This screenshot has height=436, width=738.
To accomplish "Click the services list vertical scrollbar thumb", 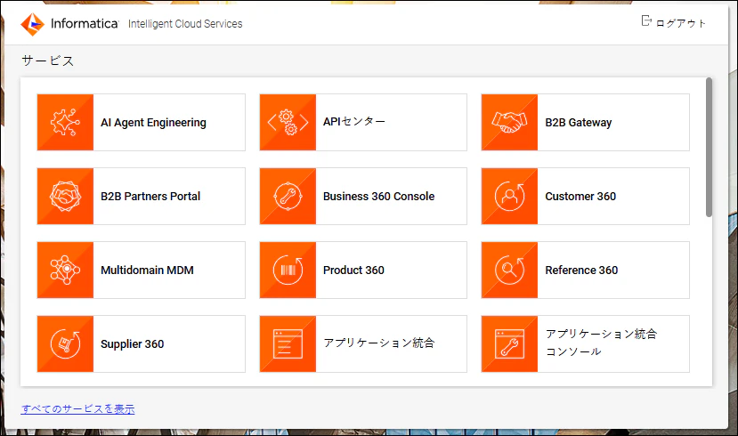I will click(x=709, y=148).
